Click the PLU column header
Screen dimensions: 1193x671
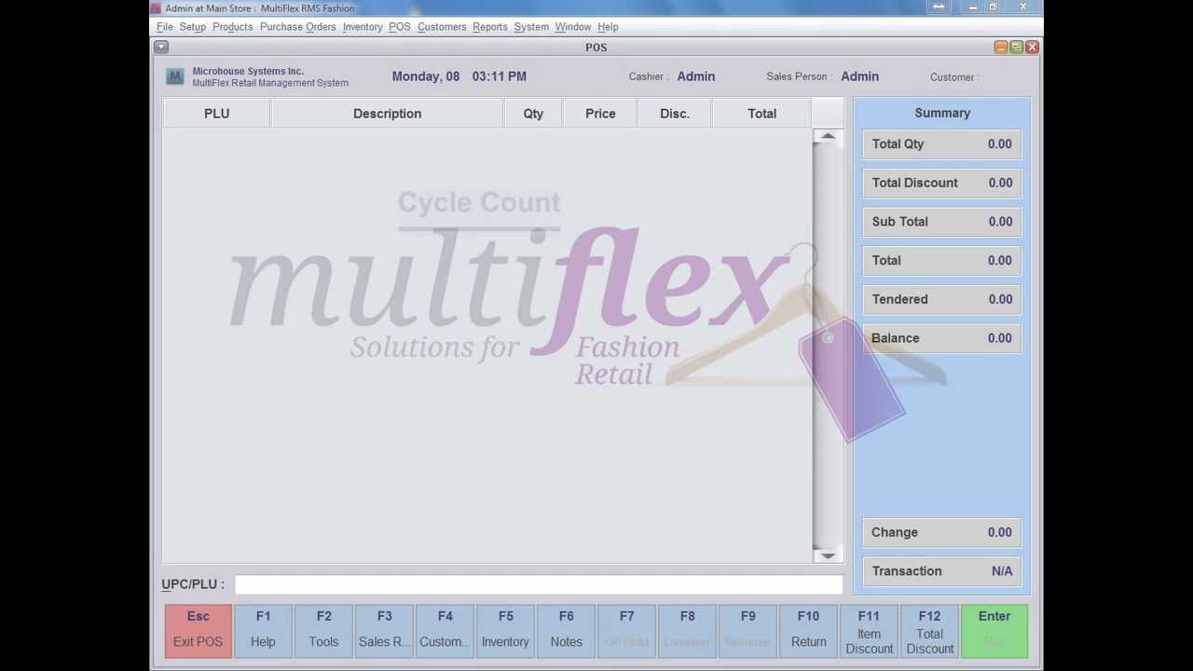click(x=216, y=114)
